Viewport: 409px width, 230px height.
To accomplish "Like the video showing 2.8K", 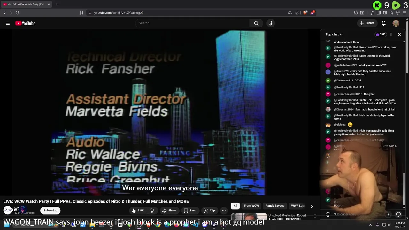I will [x=137, y=211].
